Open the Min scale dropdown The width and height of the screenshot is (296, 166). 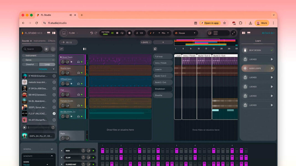coord(166,33)
